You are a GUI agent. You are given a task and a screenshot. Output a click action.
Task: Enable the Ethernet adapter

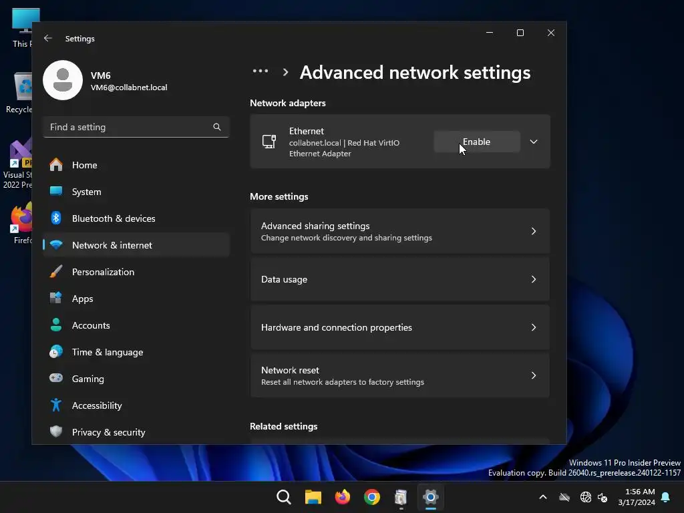[477, 142]
